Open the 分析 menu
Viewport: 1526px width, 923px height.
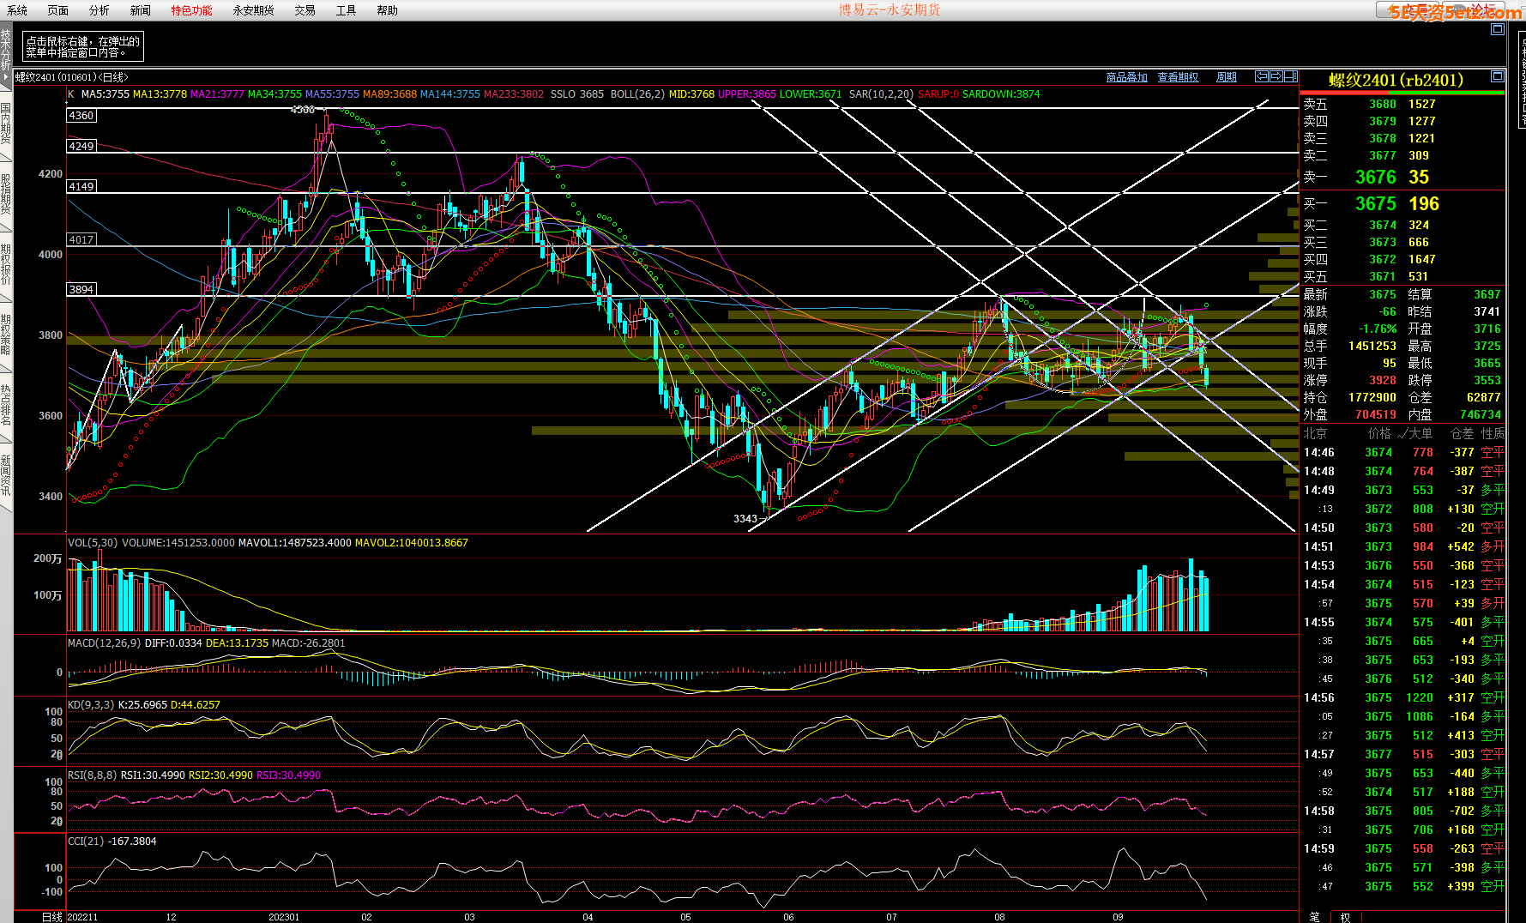(100, 10)
